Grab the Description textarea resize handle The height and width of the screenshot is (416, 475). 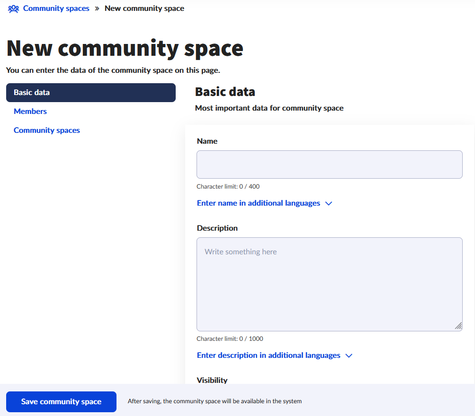coord(458,326)
